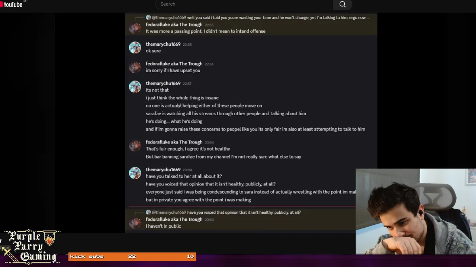
Task: Click the YouTube logo
Action: 12,4
